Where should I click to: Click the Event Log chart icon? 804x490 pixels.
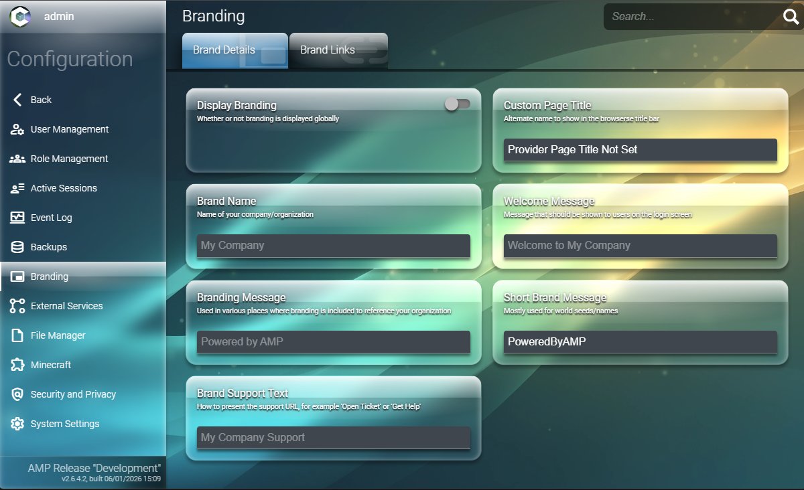click(x=17, y=218)
